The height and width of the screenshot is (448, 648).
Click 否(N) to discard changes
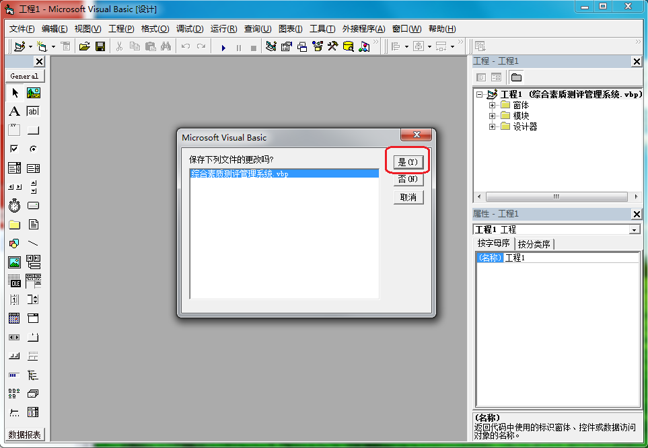coord(408,179)
